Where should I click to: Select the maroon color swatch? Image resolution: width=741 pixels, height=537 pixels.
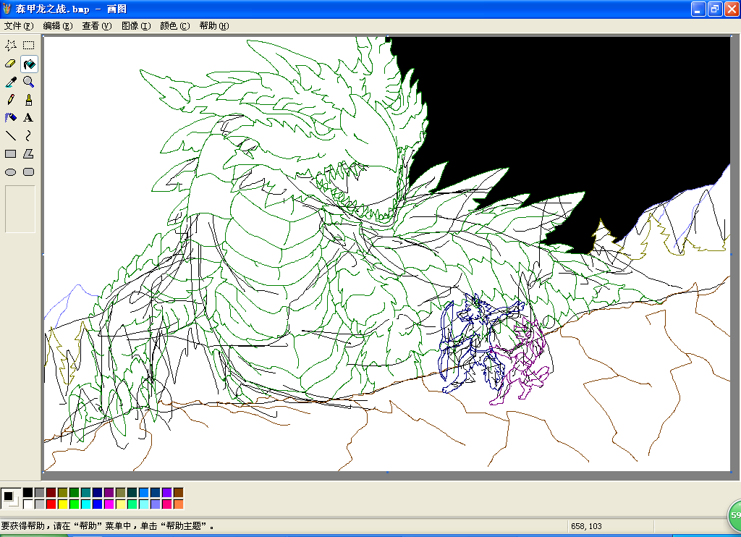pyautogui.click(x=51, y=493)
